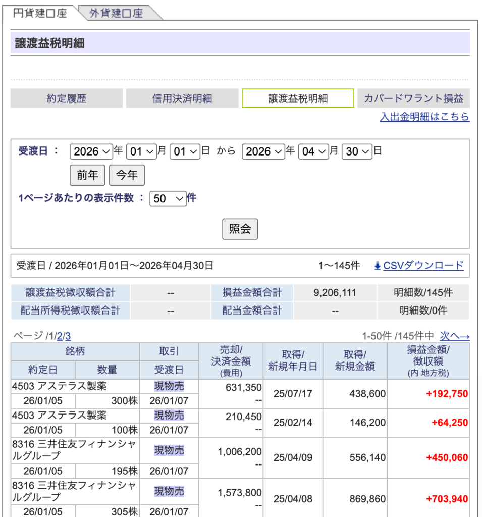This screenshot has width=482, height=517.
Task: Go to page 2 of results
Action: click(x=59, y=336)
